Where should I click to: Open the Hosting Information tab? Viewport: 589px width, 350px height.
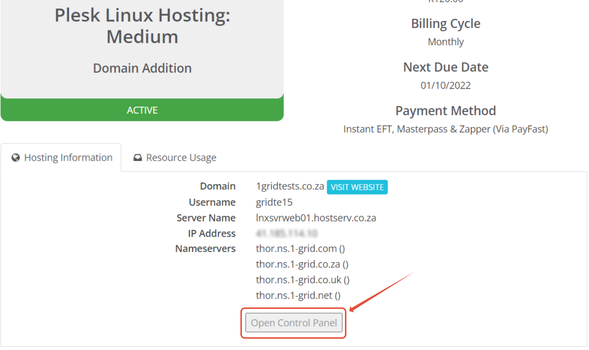(61, 158)
